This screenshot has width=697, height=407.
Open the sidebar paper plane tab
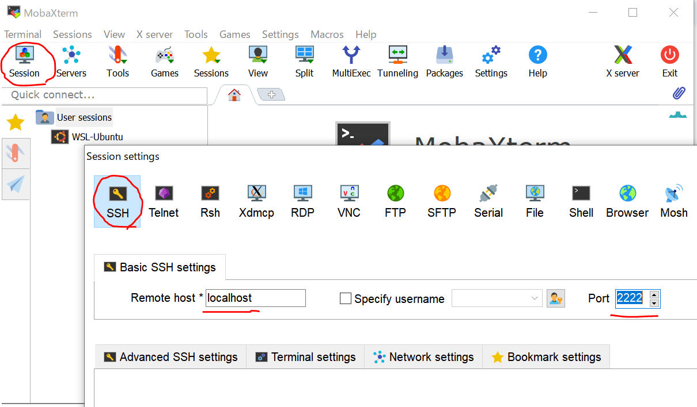pos(16,184)
